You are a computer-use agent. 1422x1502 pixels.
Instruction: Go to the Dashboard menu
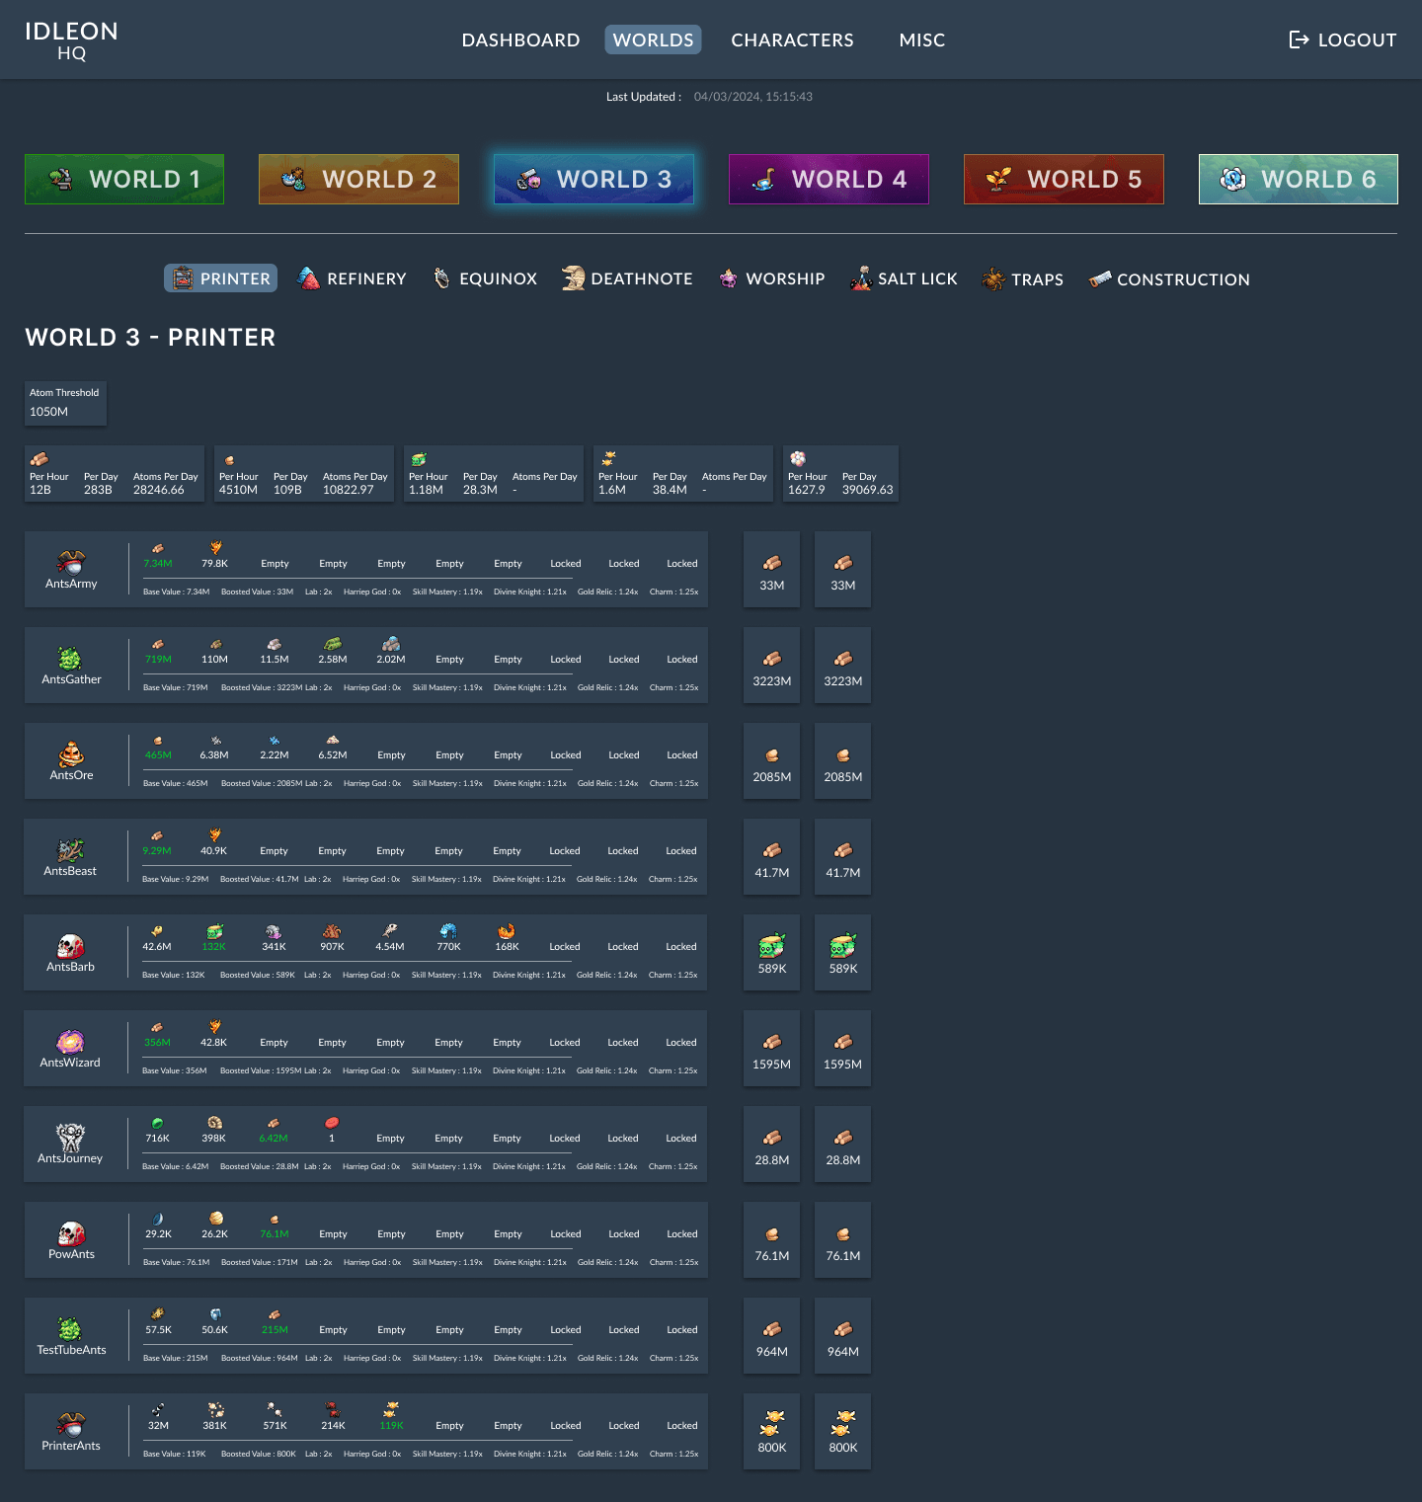[x=520, y=40]
